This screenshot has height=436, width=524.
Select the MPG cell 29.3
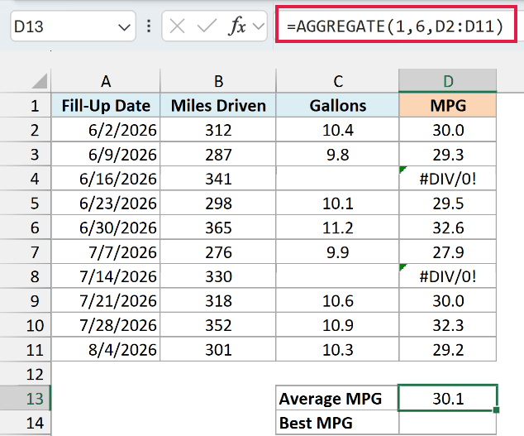coord(448,154)
